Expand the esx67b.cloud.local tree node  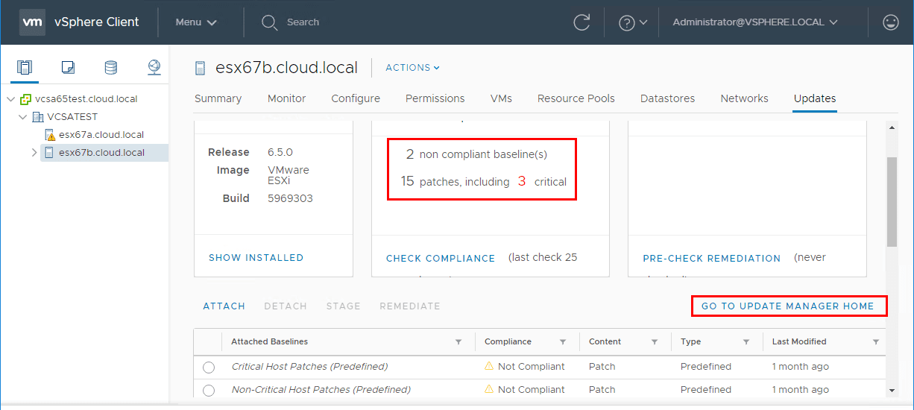(34, 153)
